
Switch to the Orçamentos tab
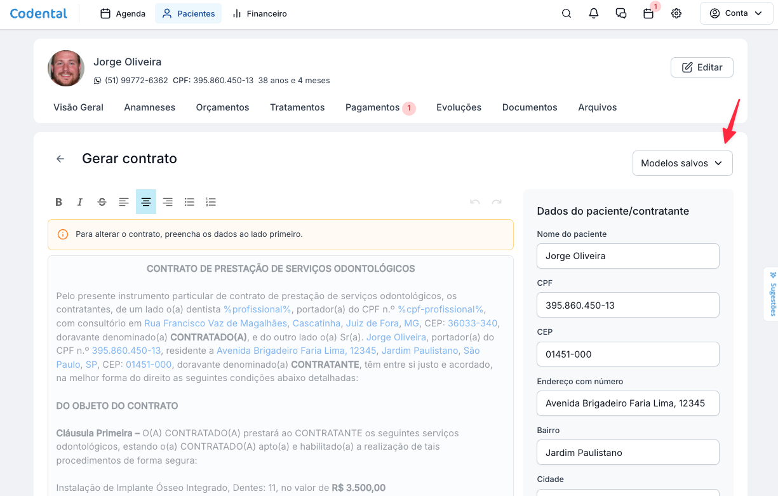tap(222, 107)
